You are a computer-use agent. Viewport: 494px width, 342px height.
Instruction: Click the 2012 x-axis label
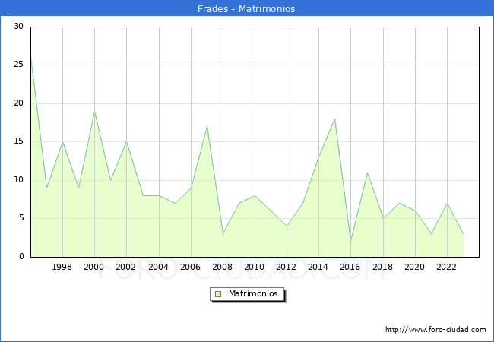[286, 267]
